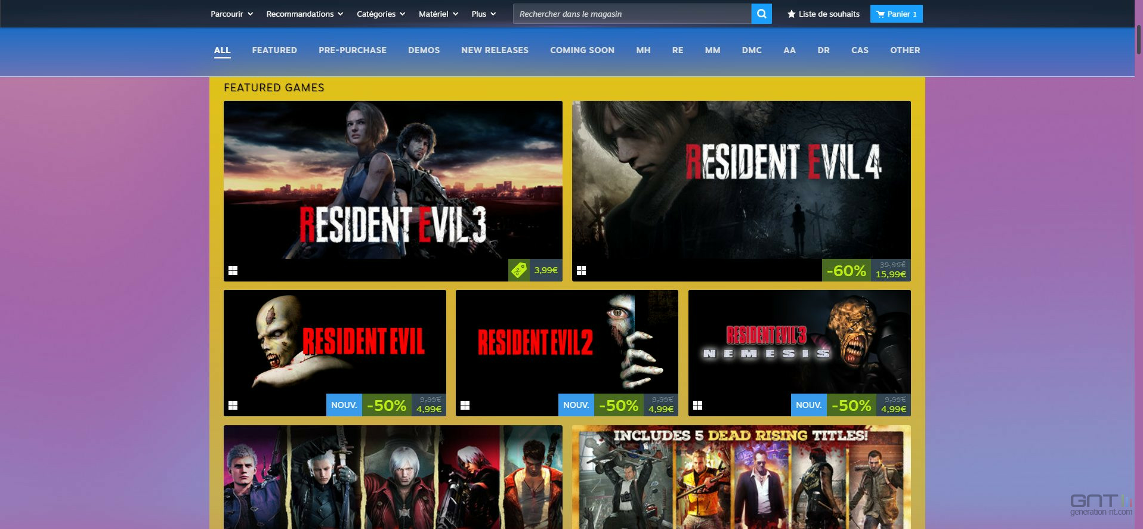Click into the store search field
Viewport: 1143px width, 529px height.
(631, 14)
